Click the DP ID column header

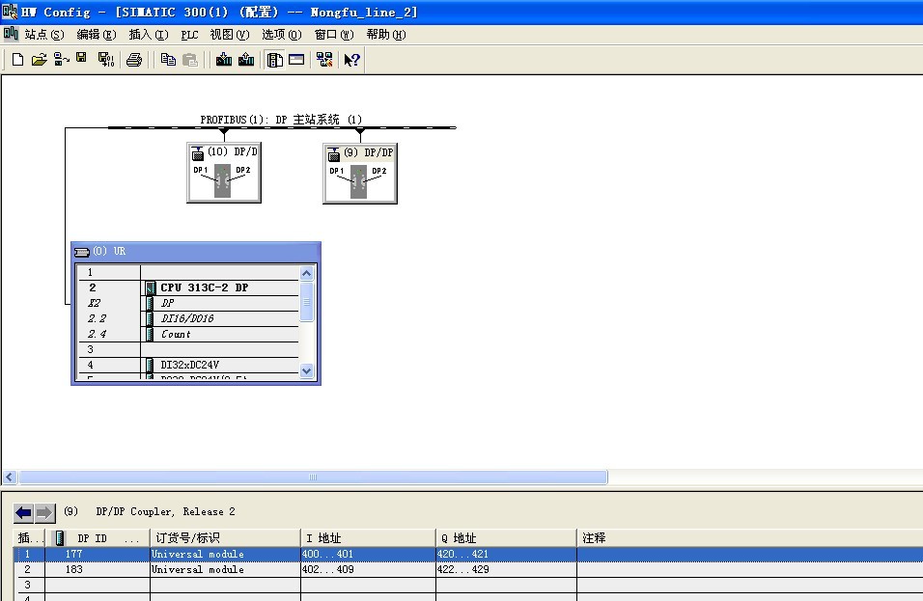(98, 538)
